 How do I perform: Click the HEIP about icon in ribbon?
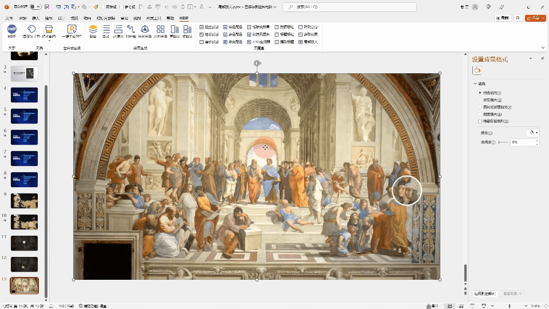11,29
